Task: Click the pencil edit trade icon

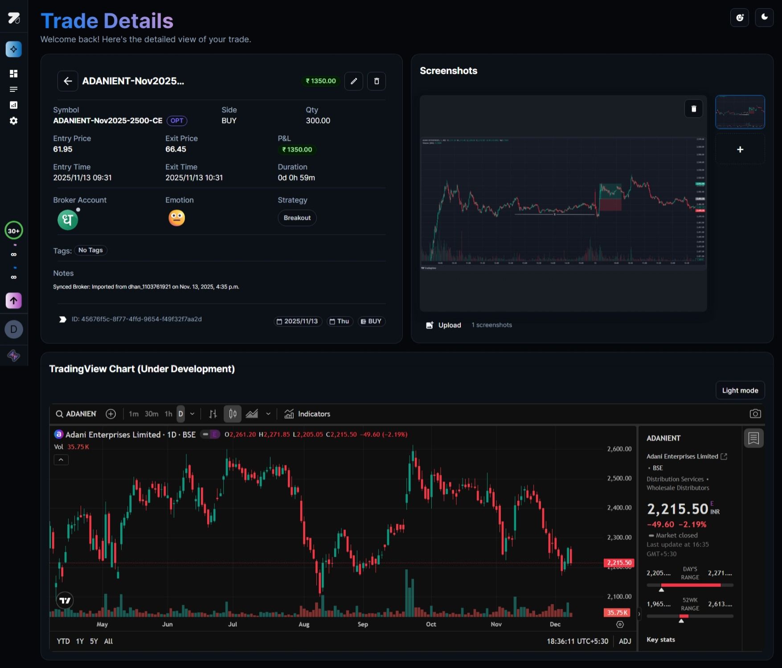Action: (x=353, y=81)
